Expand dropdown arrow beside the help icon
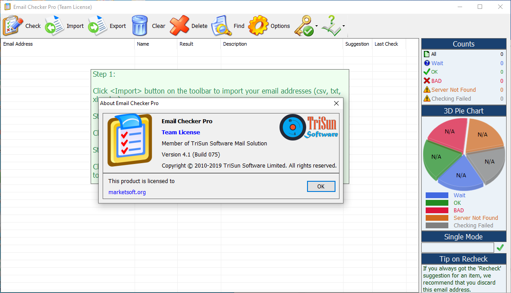This screenshot has height=293, width=511. click(343, 26)
